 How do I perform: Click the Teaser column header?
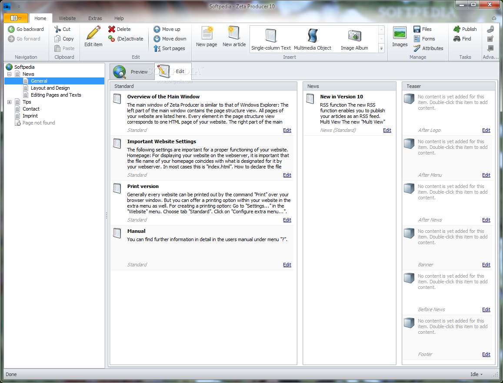pos(449,86)
